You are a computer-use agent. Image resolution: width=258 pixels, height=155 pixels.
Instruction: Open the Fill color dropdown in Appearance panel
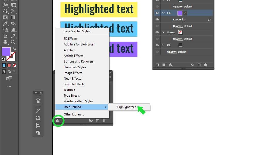184,13
